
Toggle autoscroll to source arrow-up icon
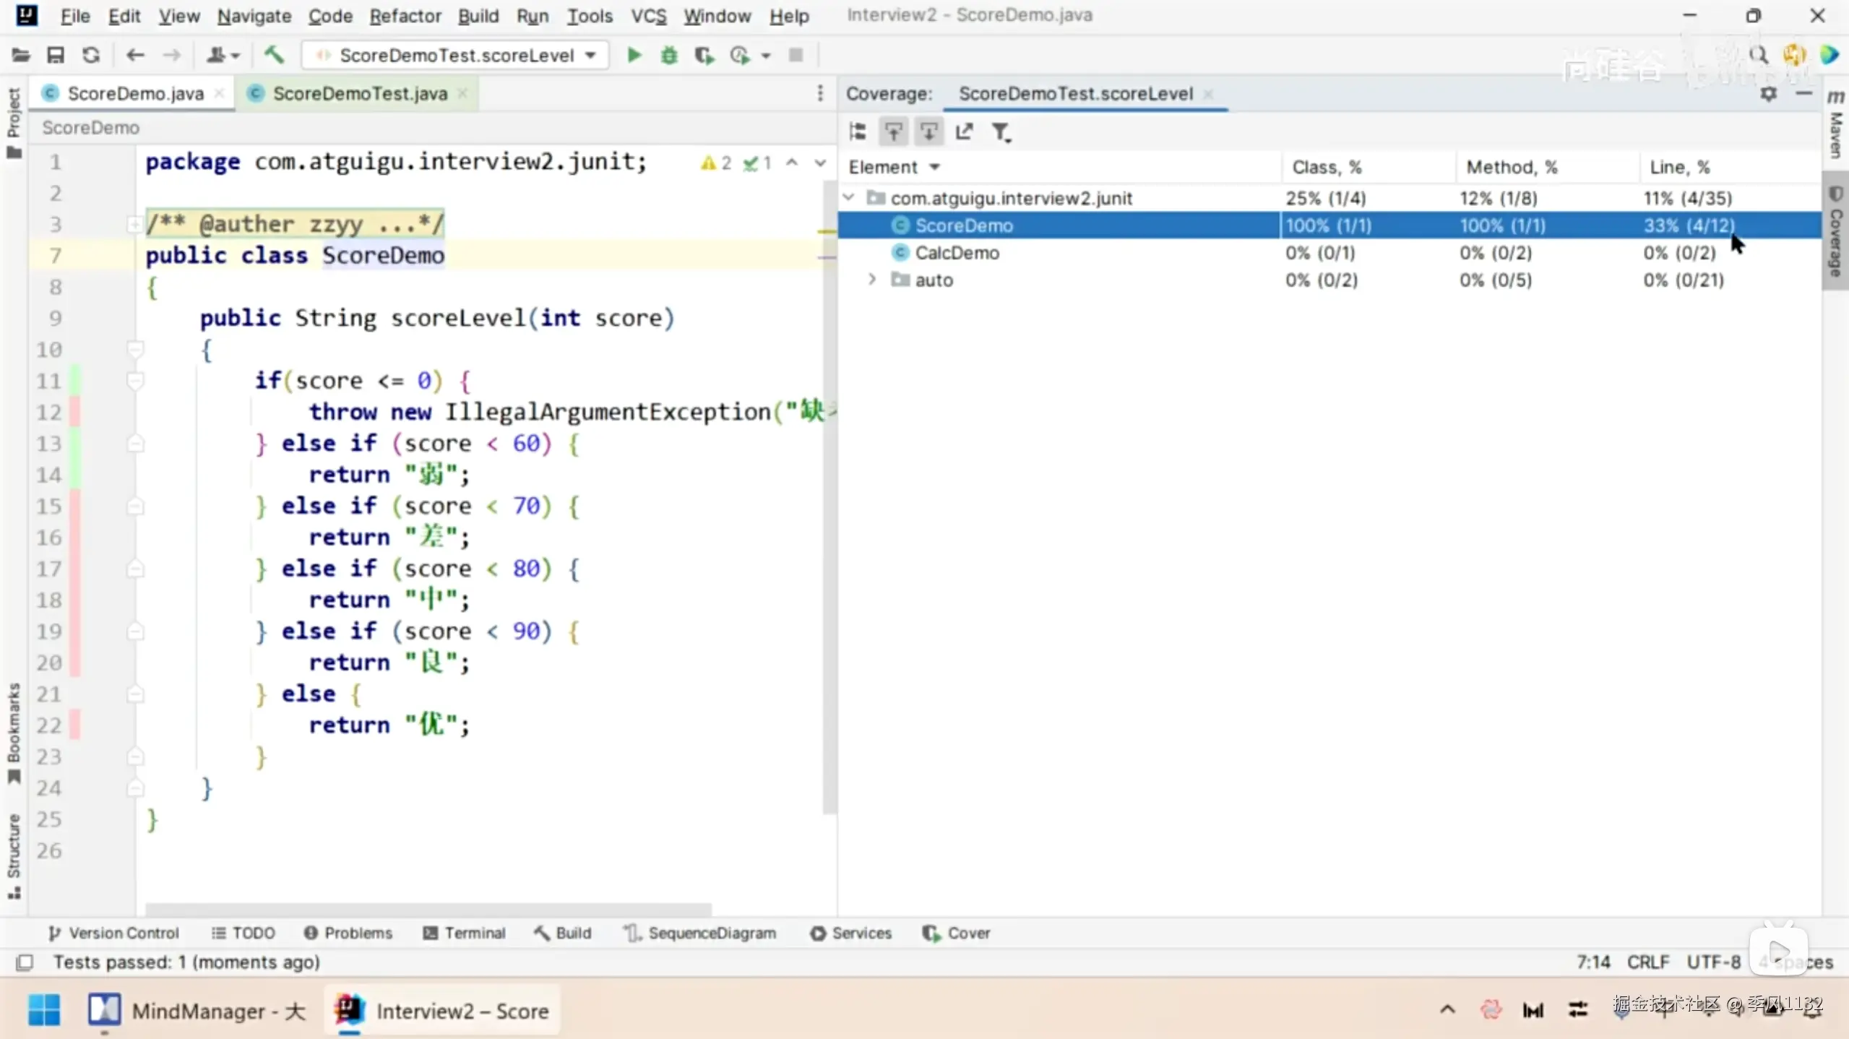tap(894, 132)
